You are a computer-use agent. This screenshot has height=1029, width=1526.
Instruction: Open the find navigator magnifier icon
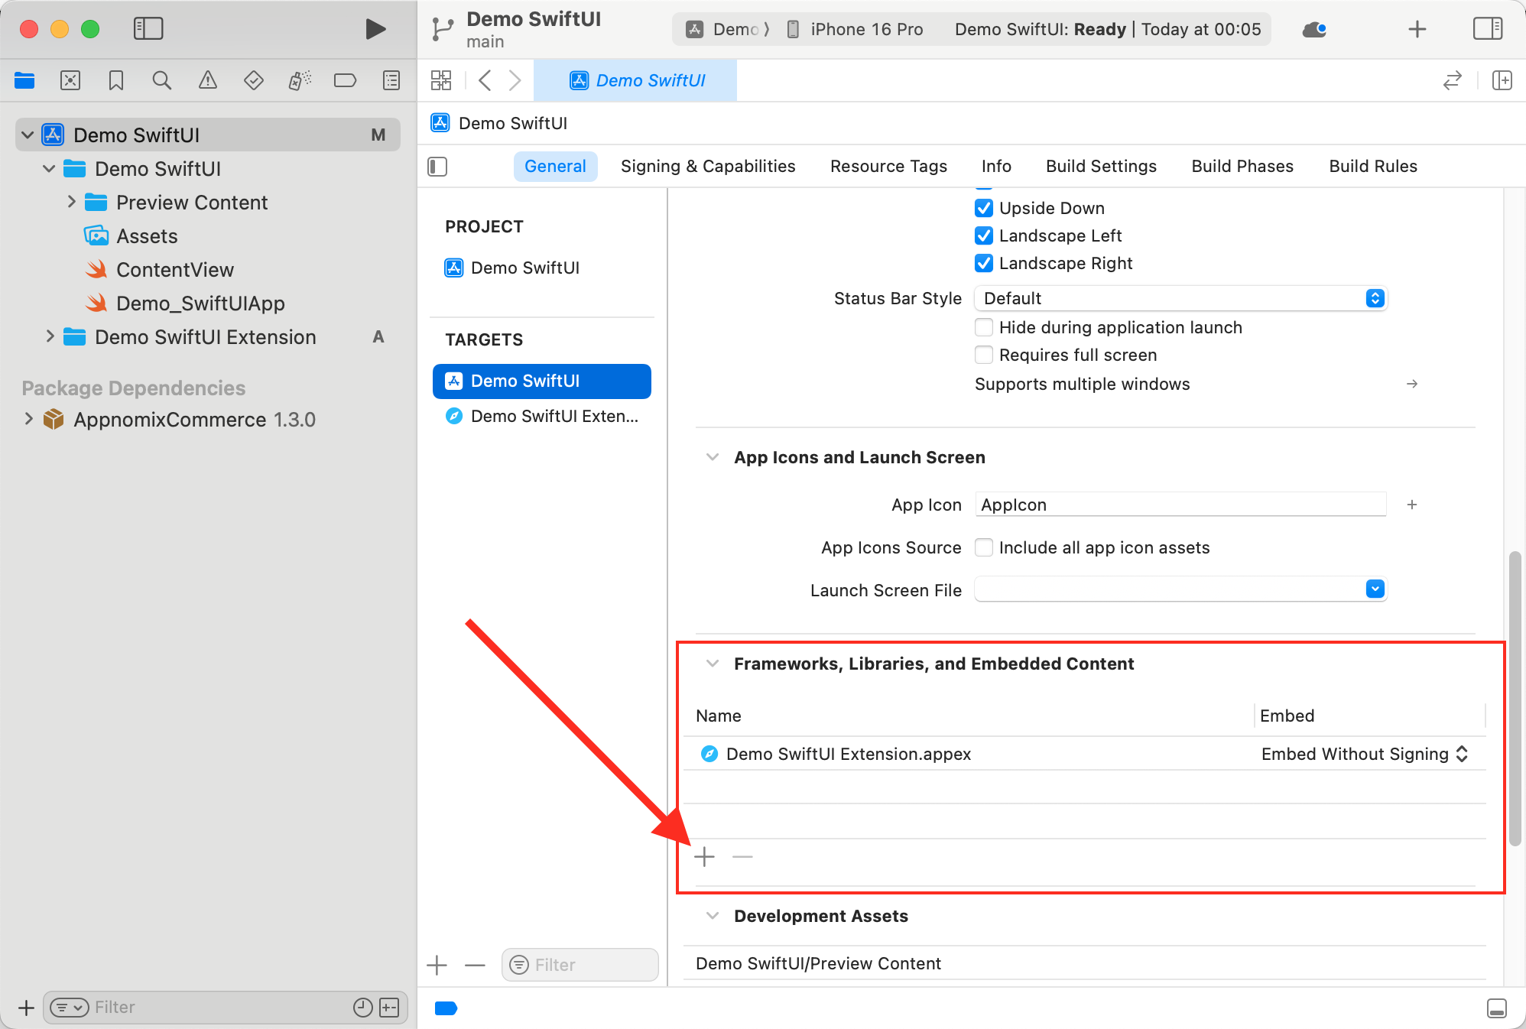(x=161, y=80)
